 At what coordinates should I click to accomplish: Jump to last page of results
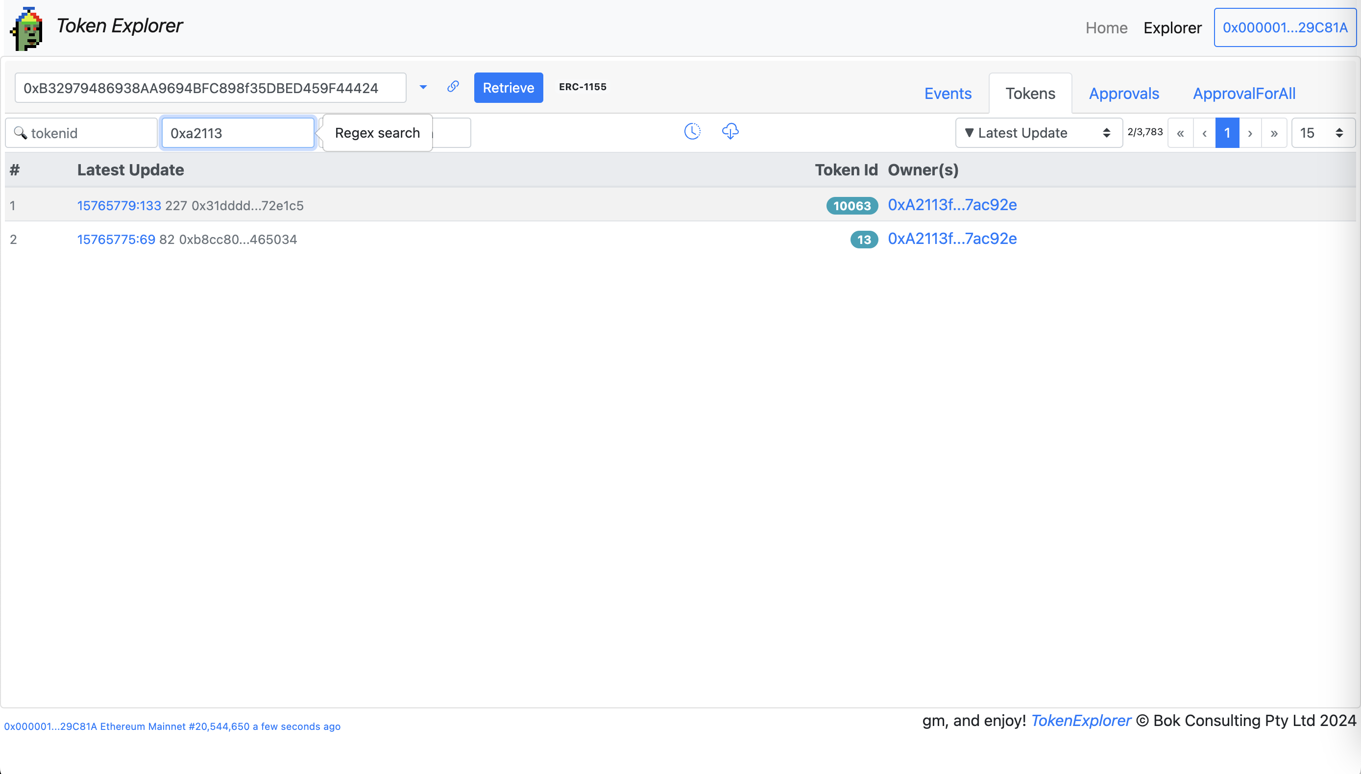[1274, 133]
